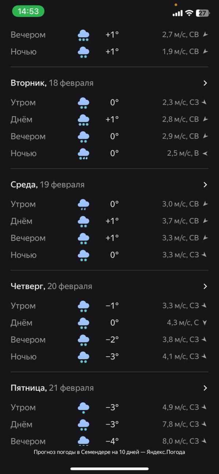This screenshot has width=219, height=474.
Task: Expand Пятница, 21 февраля details chevron
Action: pyautogui.click(x=205, y=388)
